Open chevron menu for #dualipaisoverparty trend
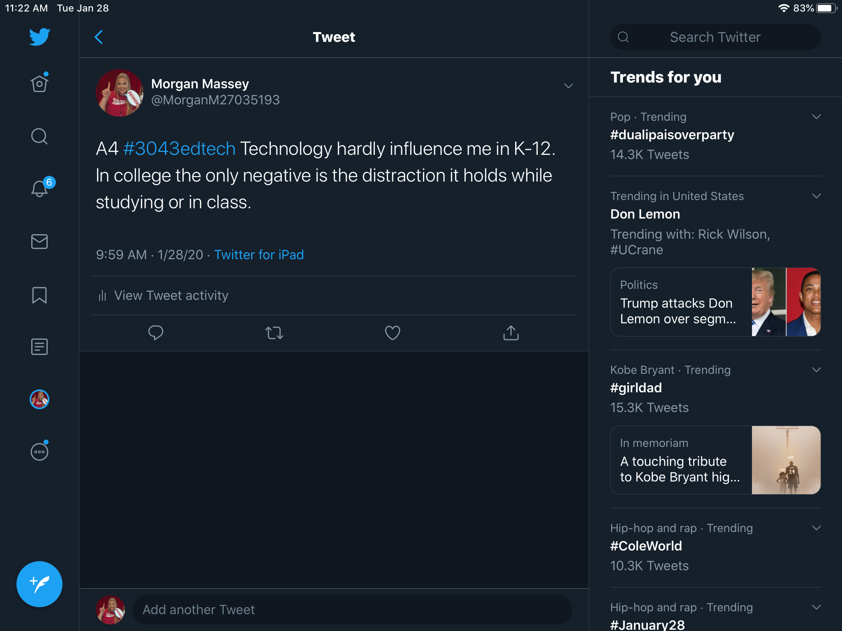 click(x=817, y=117)
